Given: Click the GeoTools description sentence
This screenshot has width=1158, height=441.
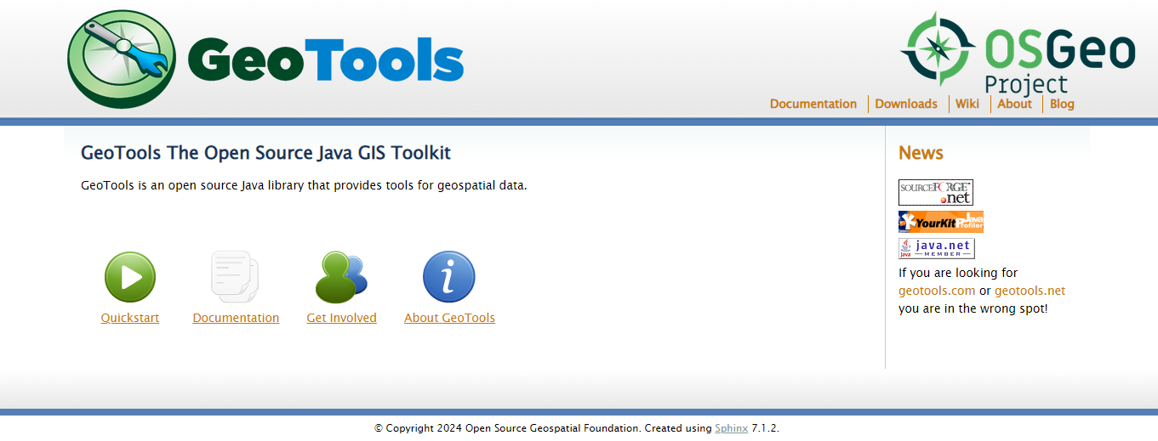Looking at the screenshot, I should pyautogui.click(x=304, y=185).
